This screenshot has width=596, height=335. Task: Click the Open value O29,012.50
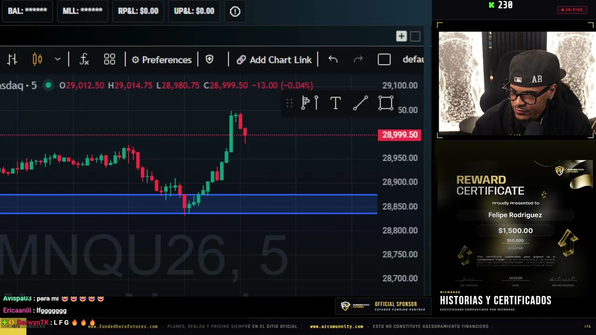pyautogui.click(x=82, y=86)
